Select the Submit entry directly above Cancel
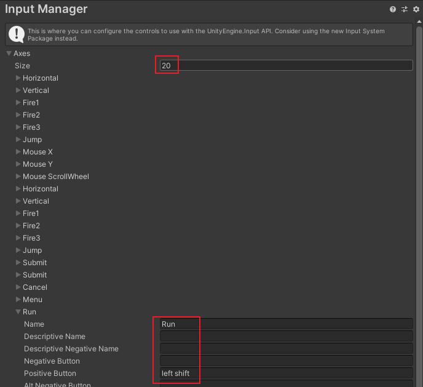Image resolution: width=423 pixels, height=387 pixels. (x=35, y=275)
